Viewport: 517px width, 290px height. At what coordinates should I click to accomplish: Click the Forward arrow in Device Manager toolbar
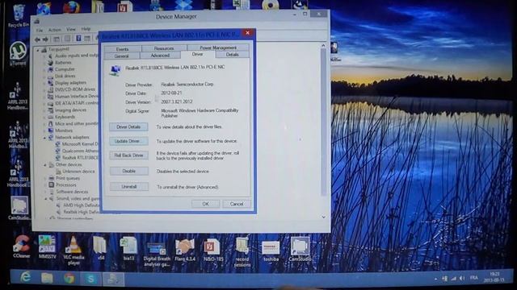(45, 39)
